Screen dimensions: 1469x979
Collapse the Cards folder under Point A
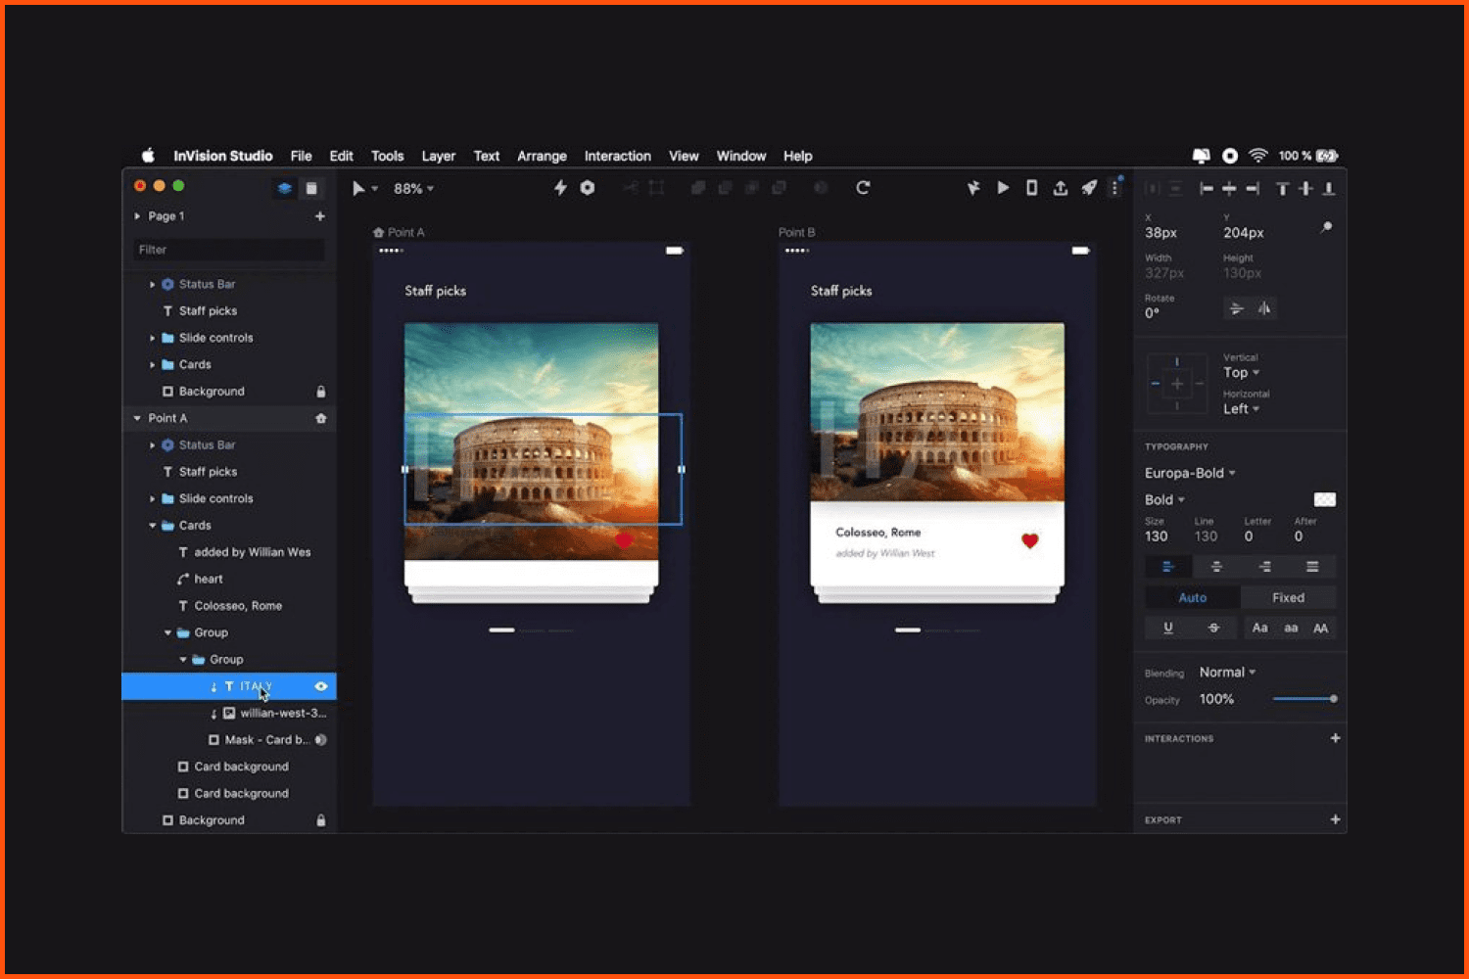coord(153,526)
